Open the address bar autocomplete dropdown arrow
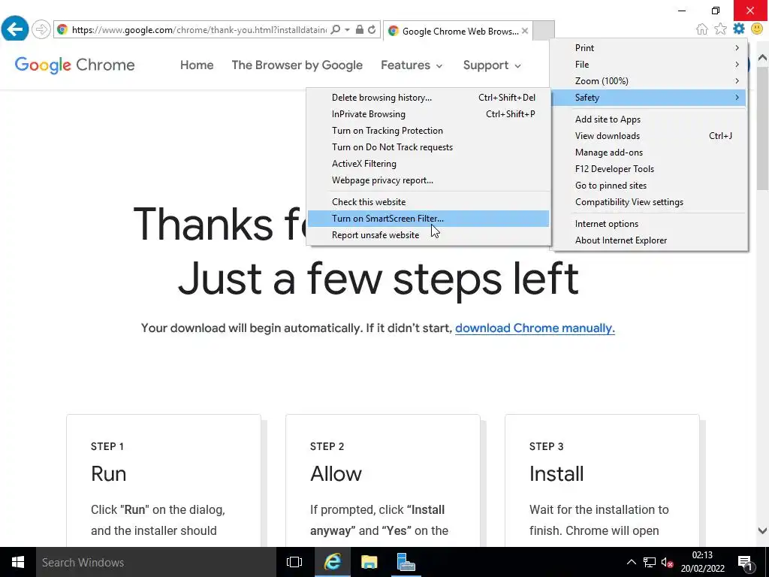769x577 pixels. click(347, 30)
